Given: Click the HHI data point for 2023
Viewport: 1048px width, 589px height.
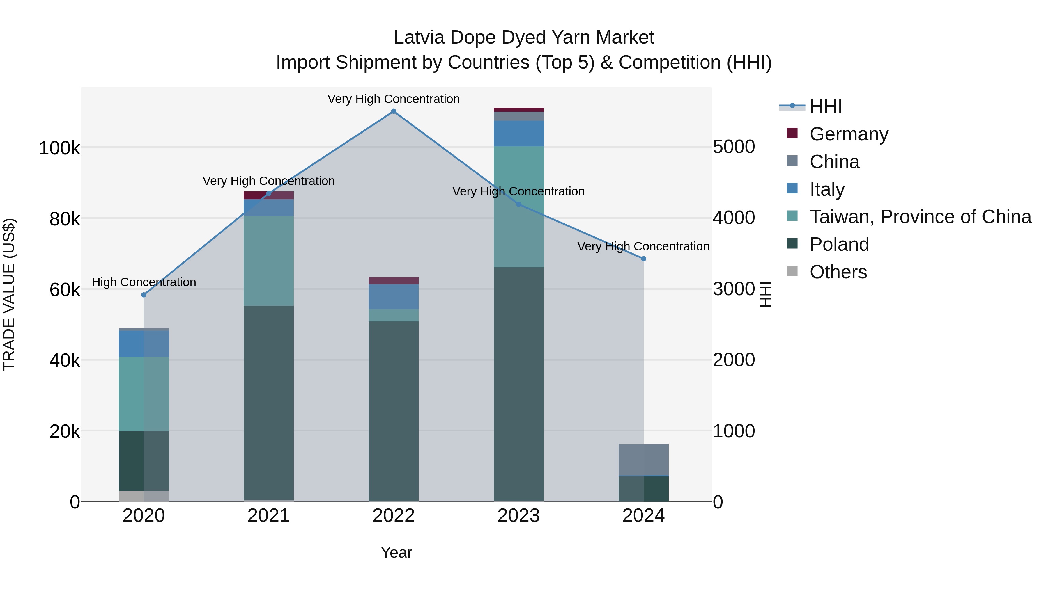Looking at the screenshot, I should click(519, 204).
